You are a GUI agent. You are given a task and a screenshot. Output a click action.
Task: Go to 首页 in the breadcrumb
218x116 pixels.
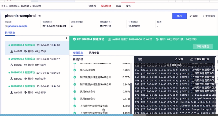coord(3,6)
